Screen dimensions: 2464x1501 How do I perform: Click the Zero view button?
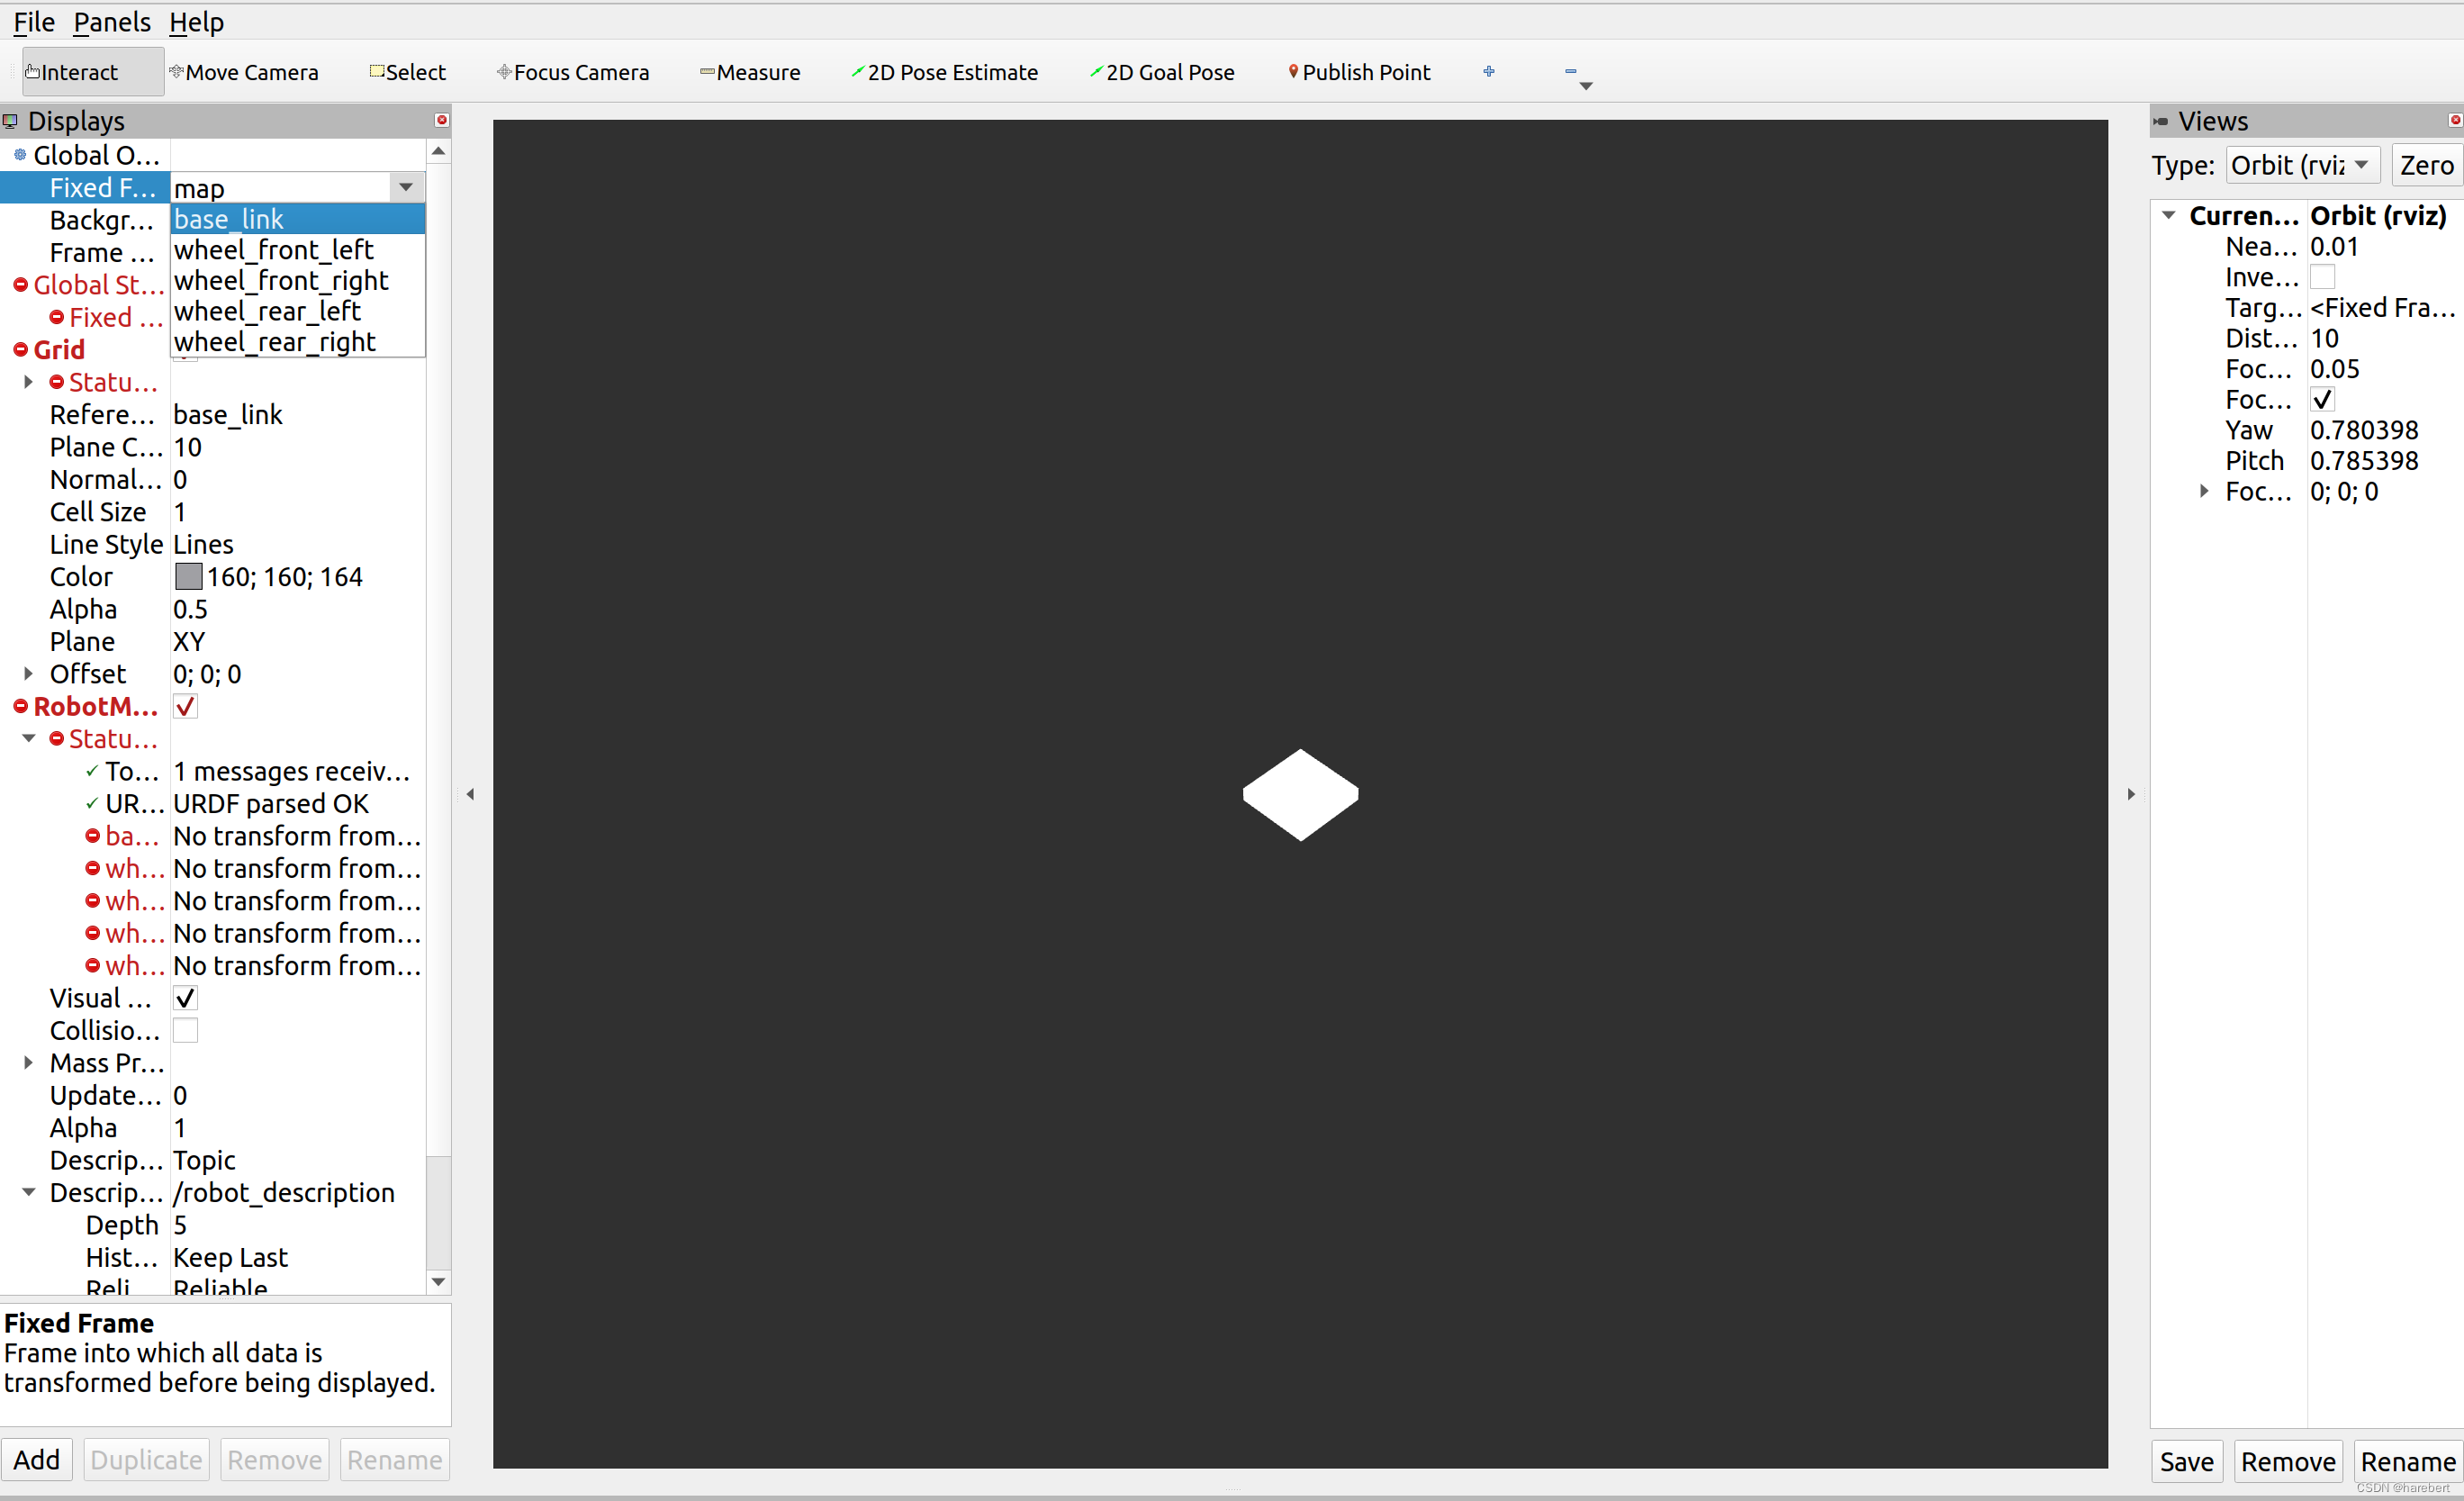coord(2426,165)
